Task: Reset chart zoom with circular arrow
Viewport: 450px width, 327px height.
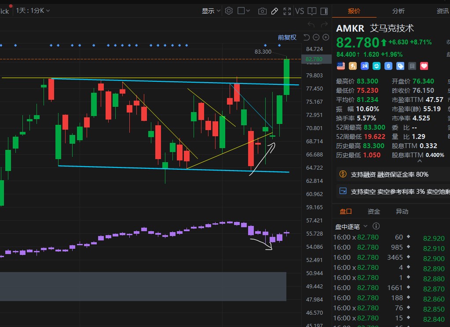Action: coord(307,37)
